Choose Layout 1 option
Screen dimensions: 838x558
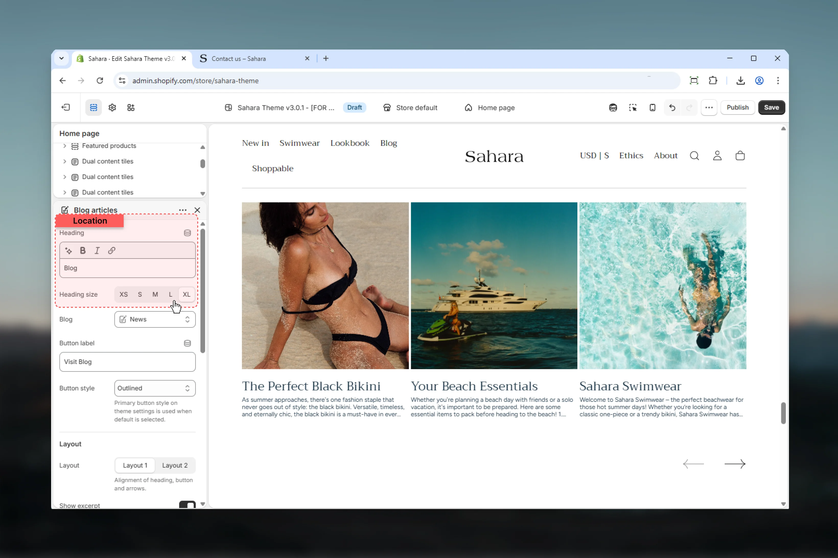[x=135, y=465]
